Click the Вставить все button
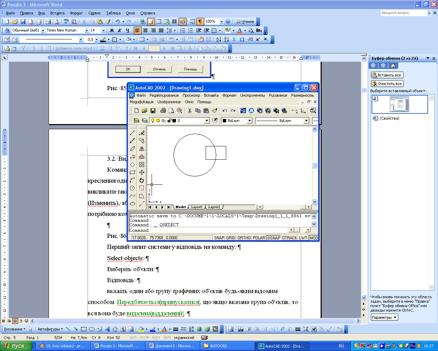The image size is (438, 351). pyautogui.click(x=387, y=75)
